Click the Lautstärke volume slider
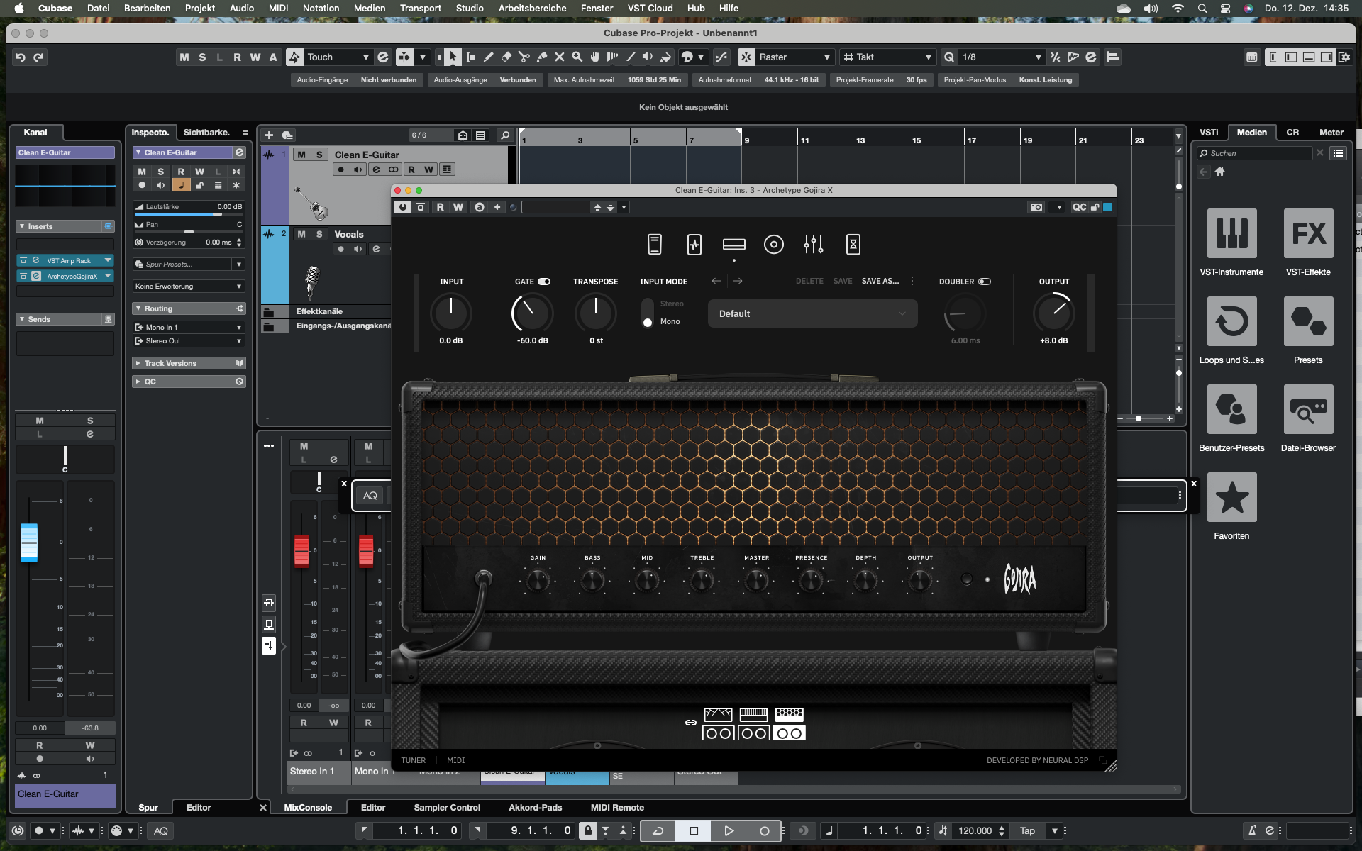Screen dimensions: 1362x851 pyautogui.click(x=188, y=213)
